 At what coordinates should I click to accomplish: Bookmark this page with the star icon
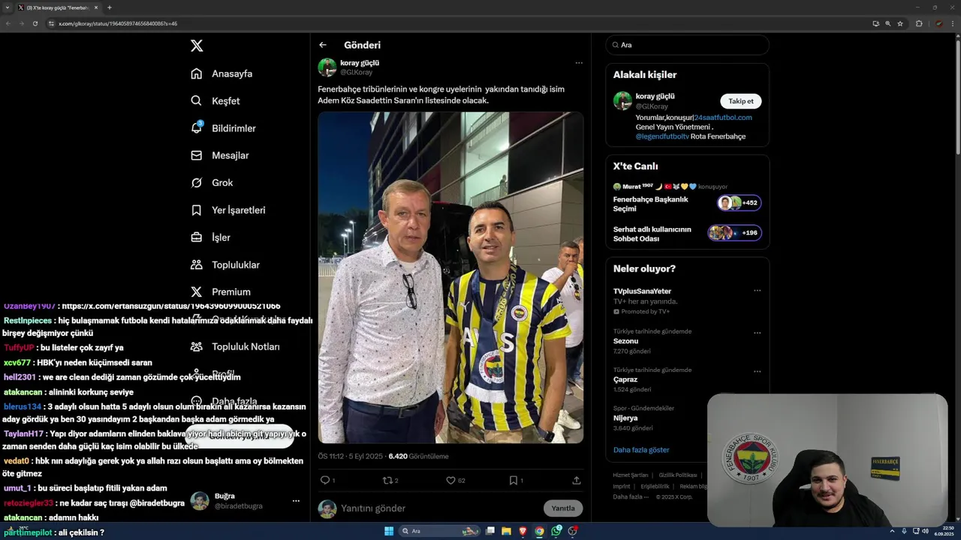point(900,23)
